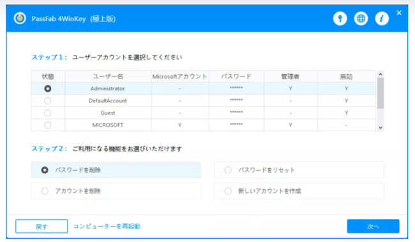This screenshot has width=415, height=242.
Task: Click the ユーザー名 column header
Action: 108,76
